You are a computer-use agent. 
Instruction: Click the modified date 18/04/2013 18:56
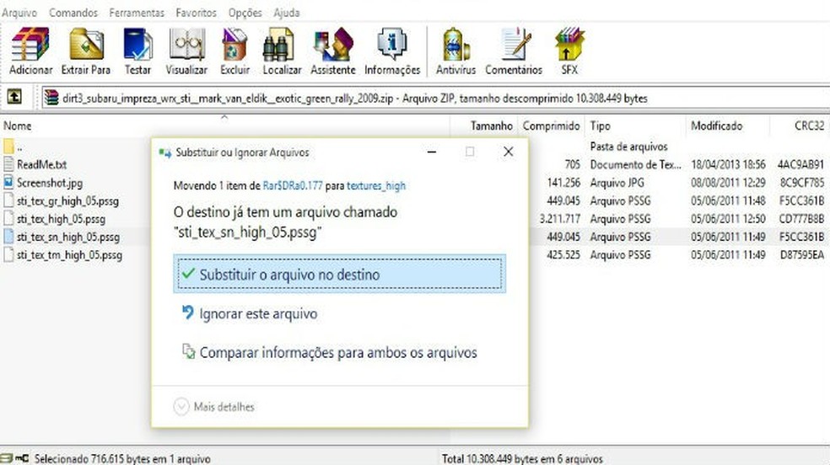pyautogui.click(x=728, y=164)
